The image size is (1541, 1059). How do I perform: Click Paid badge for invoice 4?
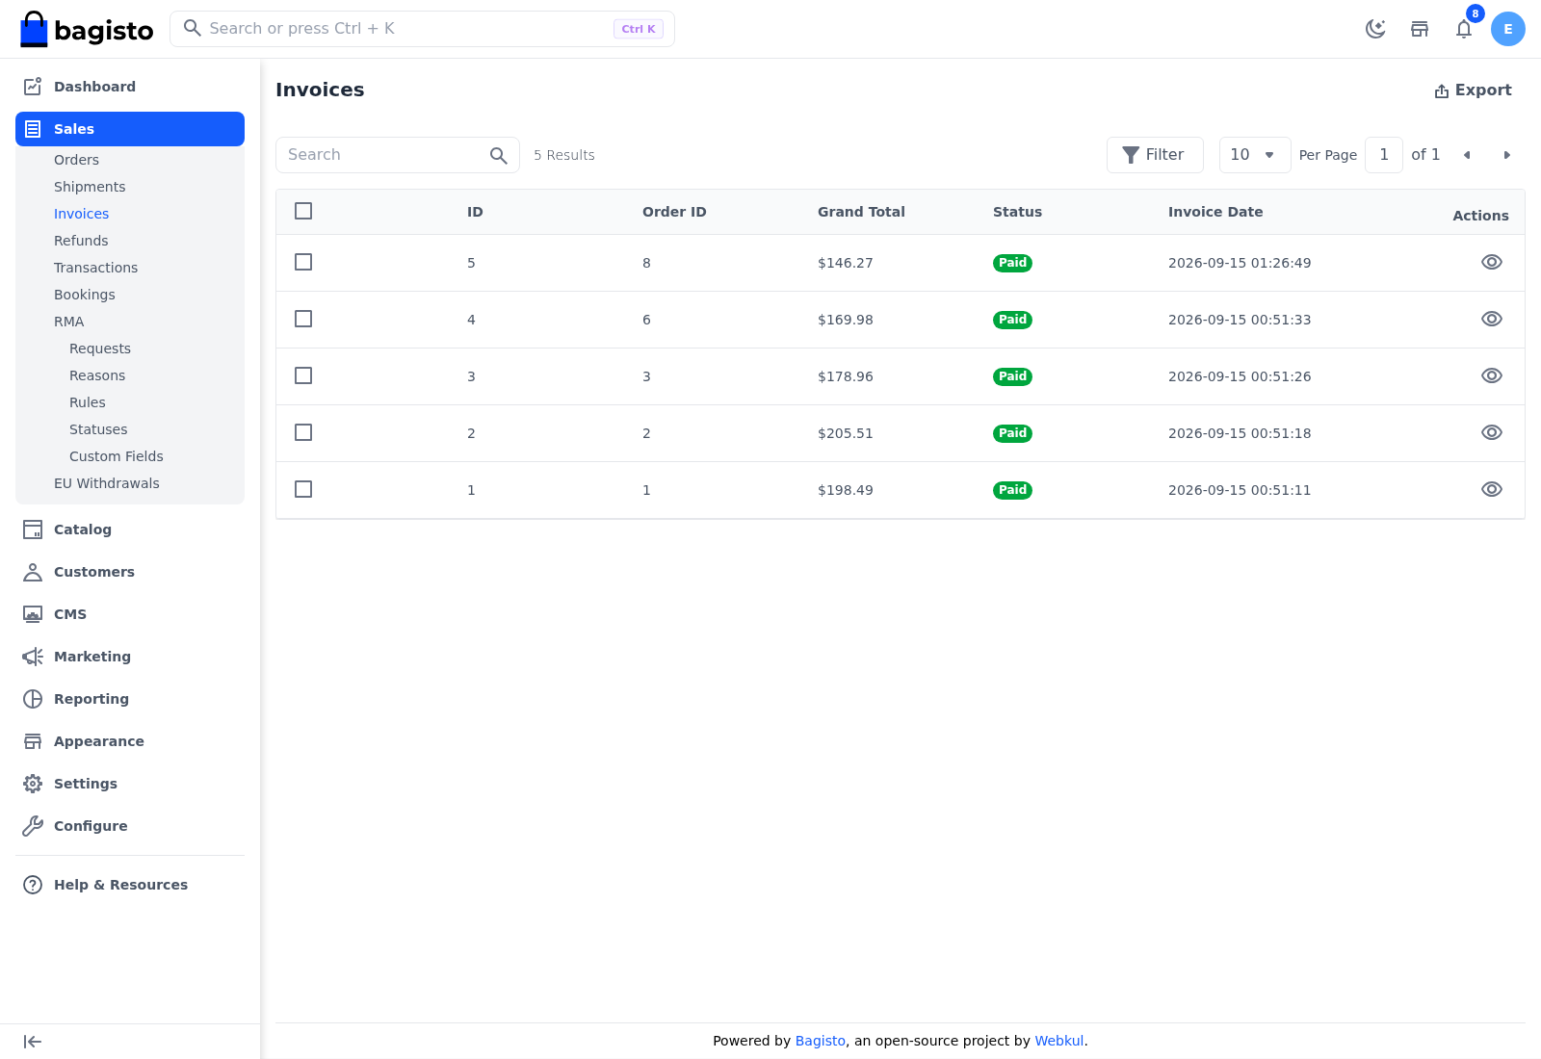(x=1012, y=320)
